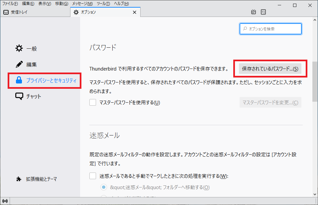Click the gear icon for 一般 settings
Viewport: 318px width, 205px height.
19,49
